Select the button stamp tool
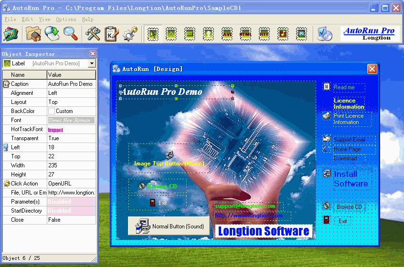This screenshot has width=404, height=267. coord(190,34)
